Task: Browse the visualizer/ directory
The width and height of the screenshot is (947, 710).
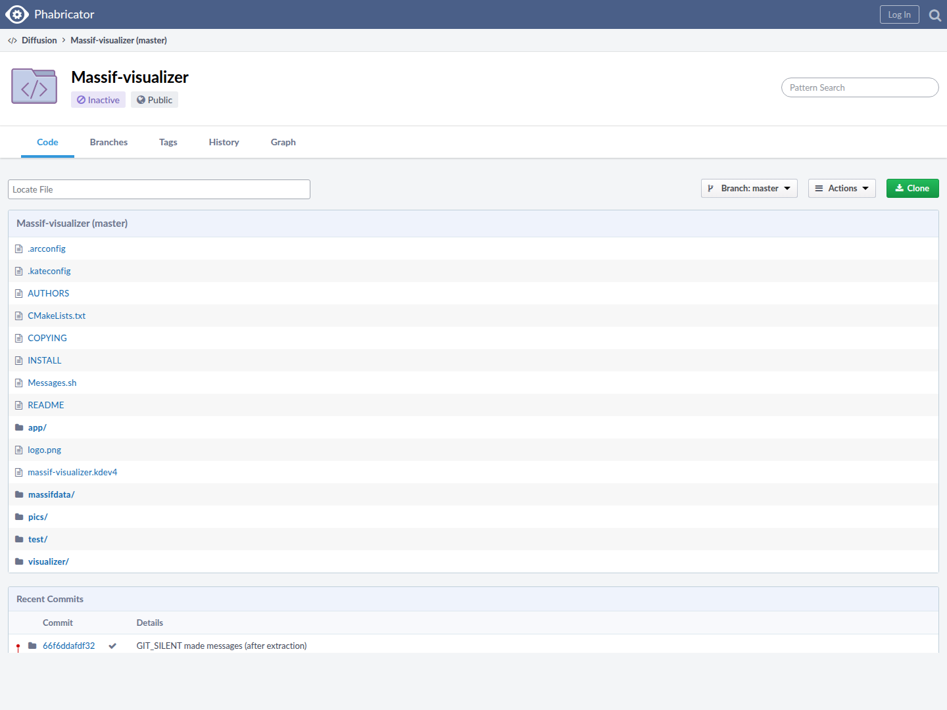Action: 49,562
